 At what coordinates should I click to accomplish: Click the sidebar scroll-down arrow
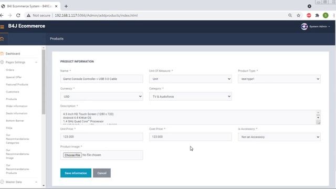(x=44, y=185)
